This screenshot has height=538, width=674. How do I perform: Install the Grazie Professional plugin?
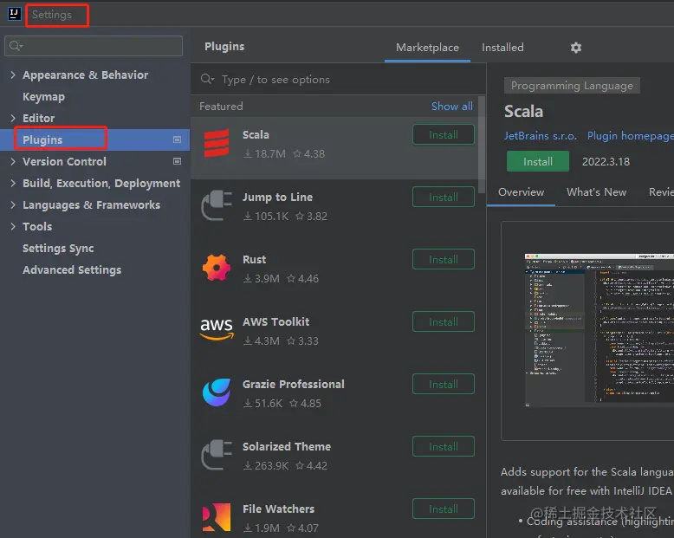point(444,384)
